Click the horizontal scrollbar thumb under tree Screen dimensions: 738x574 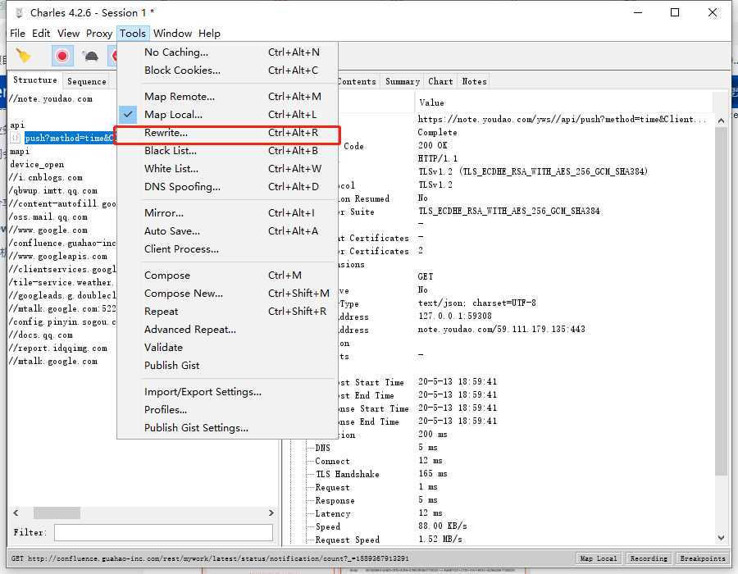tap(57, 512)
